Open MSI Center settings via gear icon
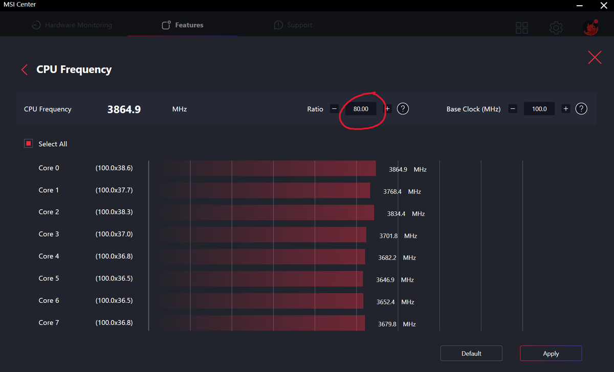Viewport: 614px width, 372px height. pos(556,28)
